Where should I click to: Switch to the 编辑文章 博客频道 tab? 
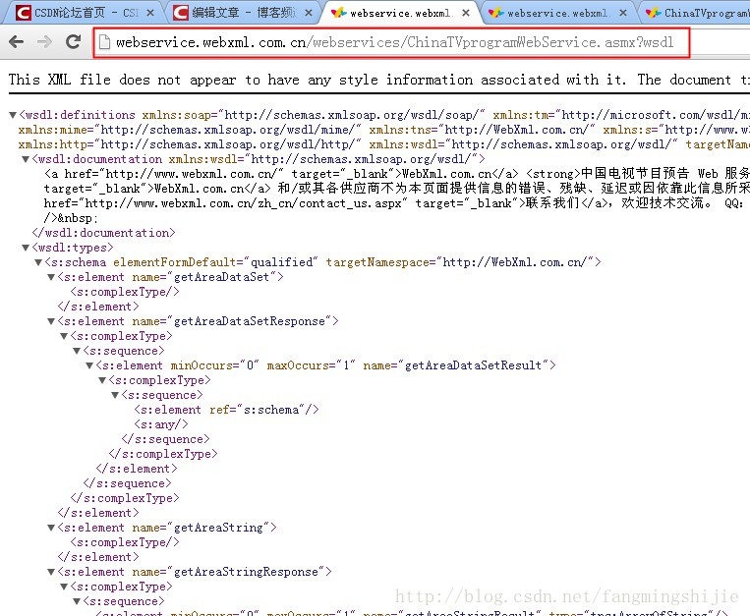tap(243, 13)
